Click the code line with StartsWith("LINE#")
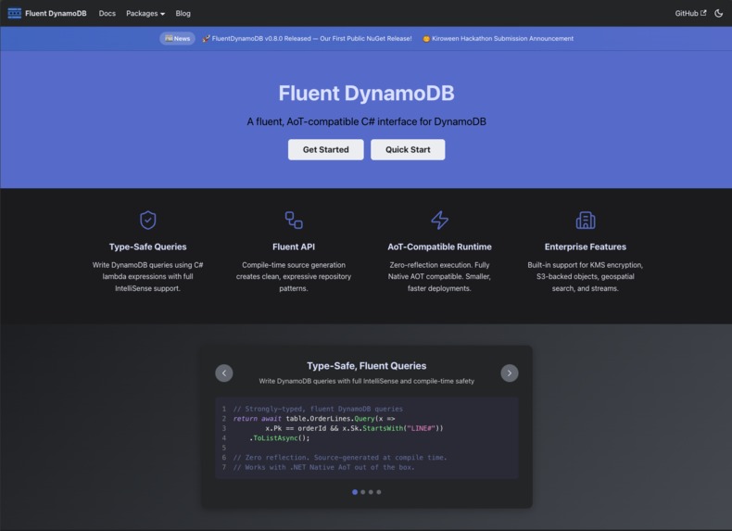 click(x=354, y=428)
